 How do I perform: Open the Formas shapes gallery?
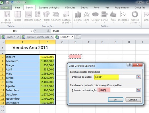point(46,17)
